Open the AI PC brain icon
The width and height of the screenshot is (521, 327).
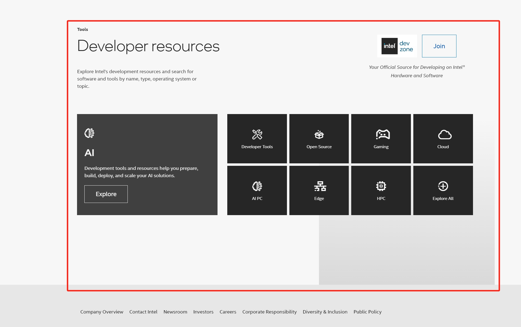pos(257,186)
